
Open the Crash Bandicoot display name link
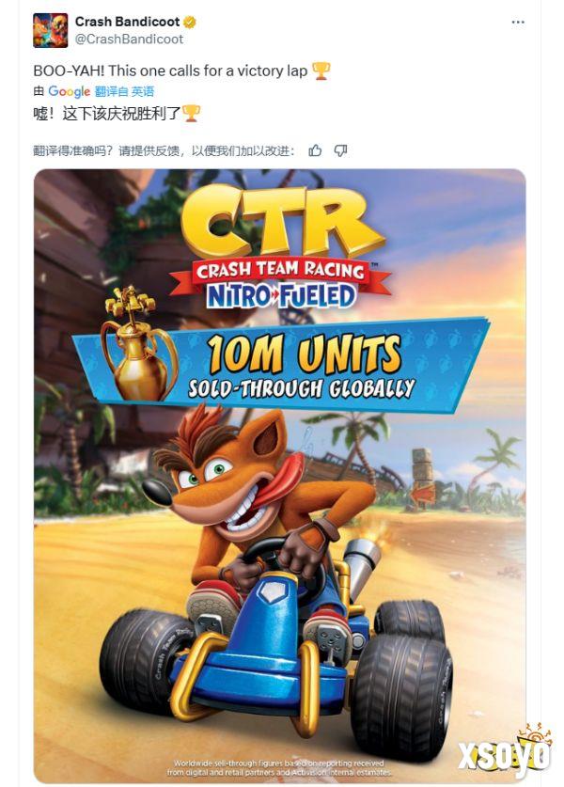point(128,22)
